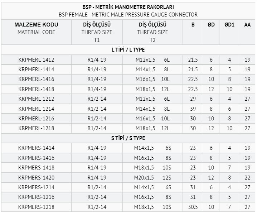The width and height of the screenshot is (257, 215).
Task: Choose the KRPMERL-1216 row code
Action: pyautogui.click(x=36, y=119)
